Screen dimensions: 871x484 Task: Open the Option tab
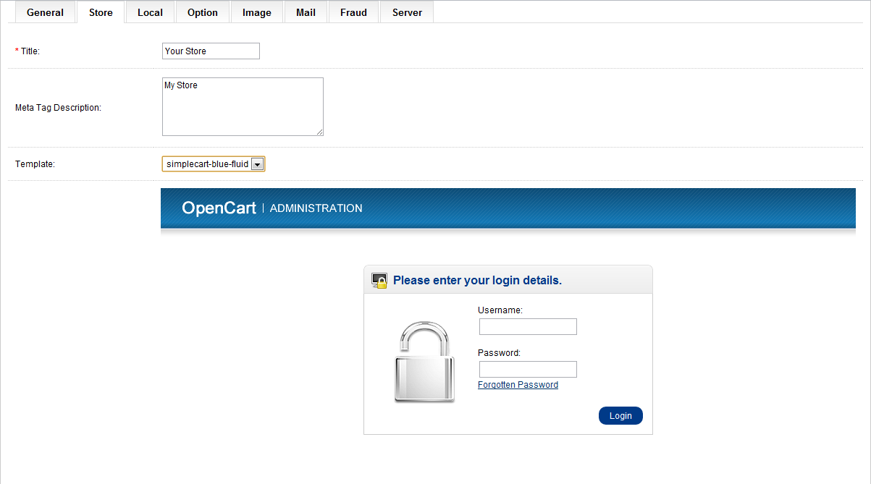tap(203, 12)
